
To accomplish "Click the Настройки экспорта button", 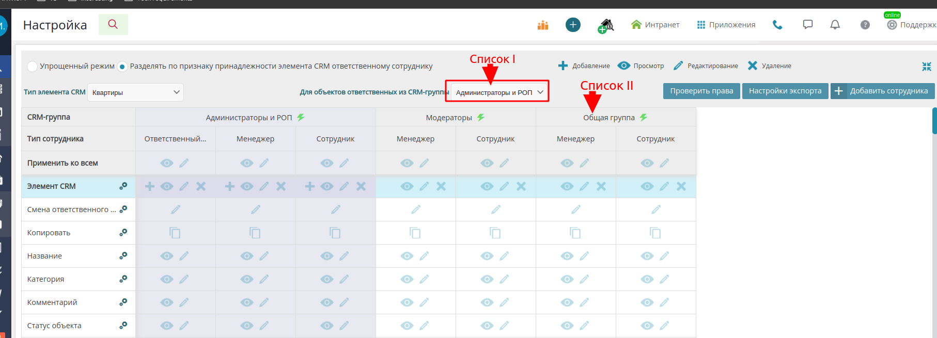I will 785,91.
